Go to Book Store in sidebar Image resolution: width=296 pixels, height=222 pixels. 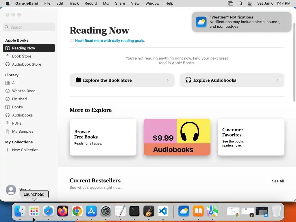click(29, 56)
